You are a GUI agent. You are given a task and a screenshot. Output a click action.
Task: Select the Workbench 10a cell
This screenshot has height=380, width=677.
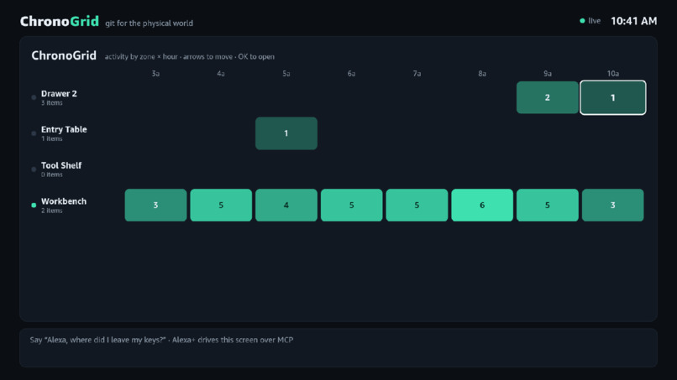pos(612,206)
